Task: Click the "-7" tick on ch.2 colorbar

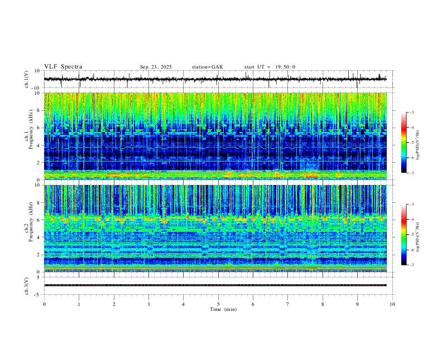Action: click(412, 265)
